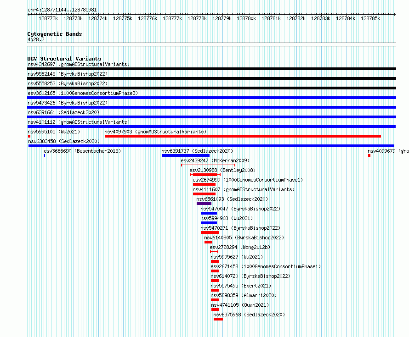Select blue bar of nsv5470047
The width and height of the screenshot is (409, 337).
click(x=209, y=213)
